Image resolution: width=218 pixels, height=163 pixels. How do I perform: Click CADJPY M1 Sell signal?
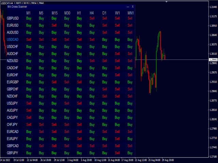(29, 117)
